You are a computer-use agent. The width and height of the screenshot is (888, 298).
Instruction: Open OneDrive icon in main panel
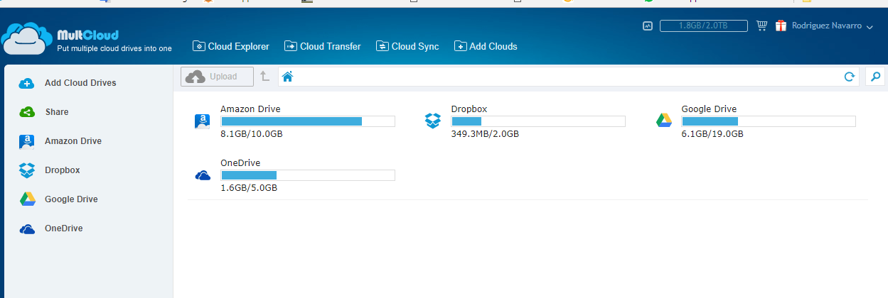(203, 175)
